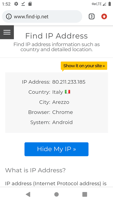Screen dimensions: 113x202
Task: Tap the battery status icon
Action: pyautogui.click(x=110, y=4)
